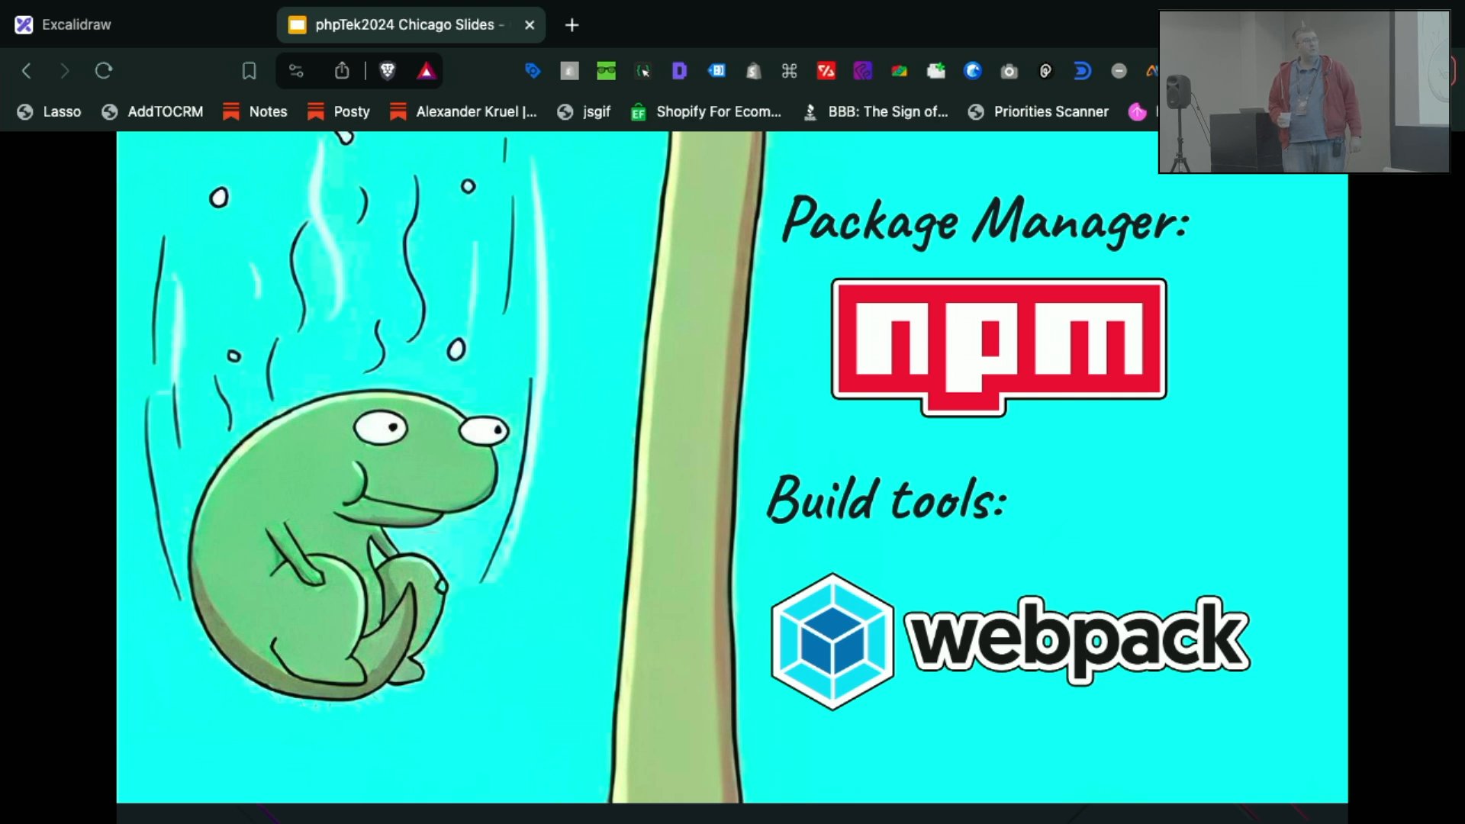Click the command-key extension icon
Screen dimensions: 1465x824
point(789,71)
